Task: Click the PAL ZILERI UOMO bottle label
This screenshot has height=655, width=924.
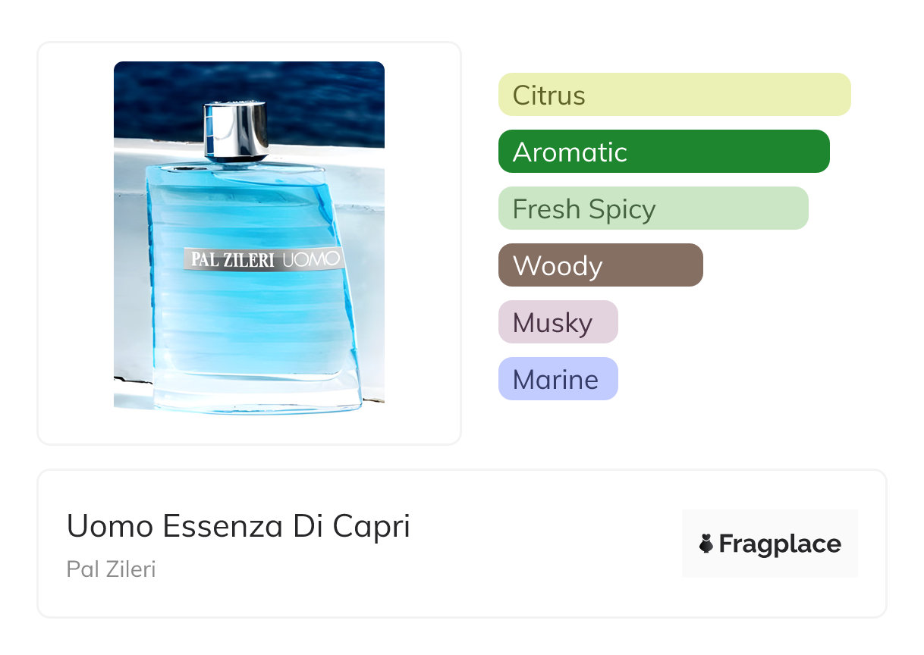Action: tap(263, 259)
